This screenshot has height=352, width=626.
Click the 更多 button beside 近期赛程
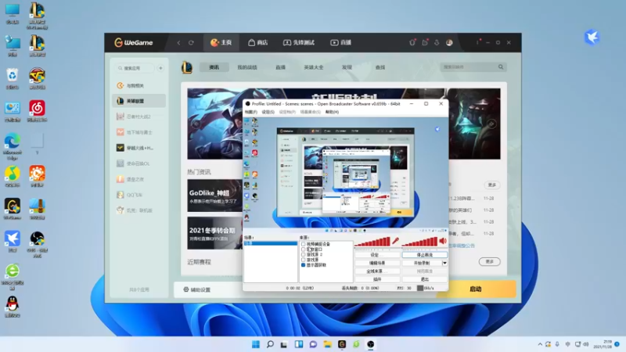pyautogui.click(x=490, y=262)
